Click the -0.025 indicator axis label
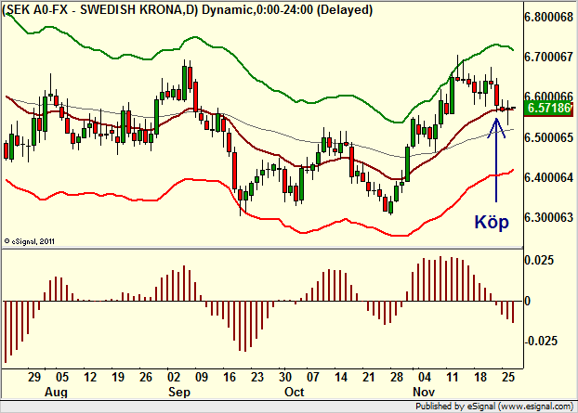 coord(541,341)
